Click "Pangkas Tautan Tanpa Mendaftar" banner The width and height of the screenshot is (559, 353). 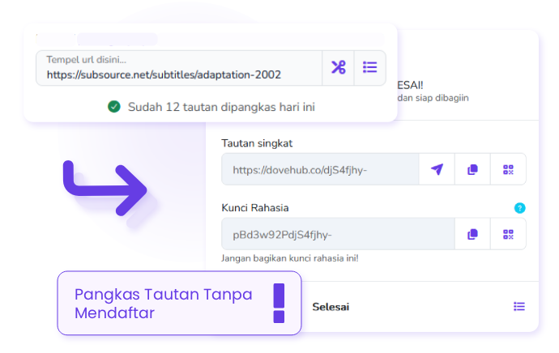click(x=179, y=303)
